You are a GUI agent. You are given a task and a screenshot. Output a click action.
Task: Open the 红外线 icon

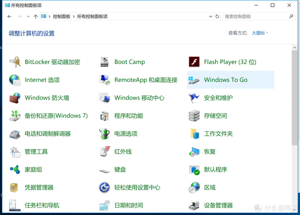click(105, 151)
